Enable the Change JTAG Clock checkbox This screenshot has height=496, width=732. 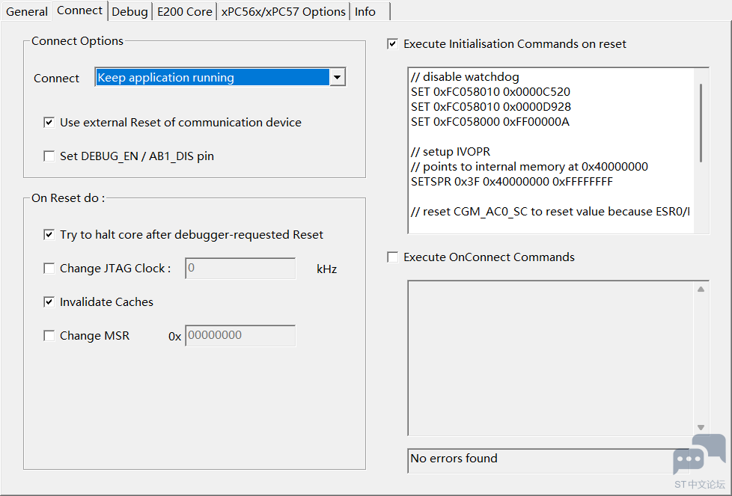pyautogui.click(x=49, y=269)
